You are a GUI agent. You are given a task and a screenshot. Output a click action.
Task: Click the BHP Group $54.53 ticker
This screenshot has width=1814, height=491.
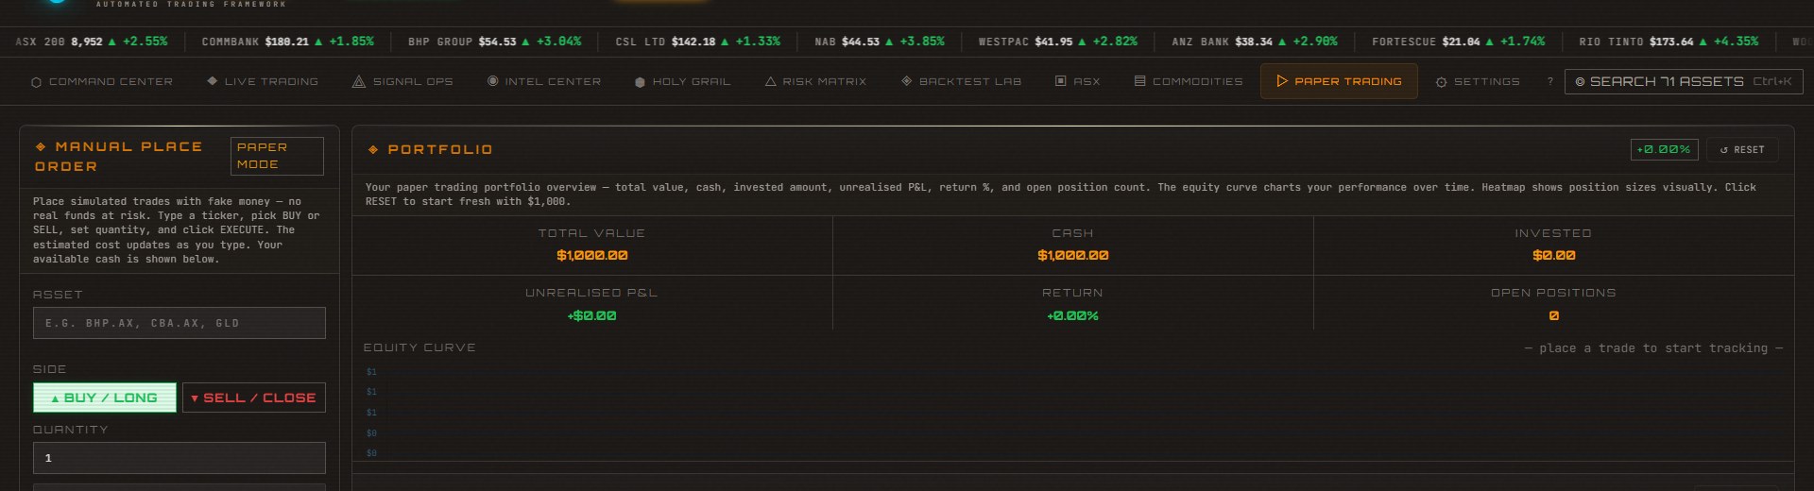pyautogui.click(x=495, y=42)
